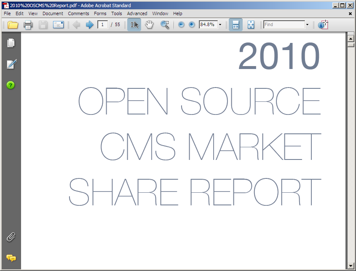This screenshot has width=356, height=271.
Task: Toggle the Select tool cursor button
Action: coord(134,25)
